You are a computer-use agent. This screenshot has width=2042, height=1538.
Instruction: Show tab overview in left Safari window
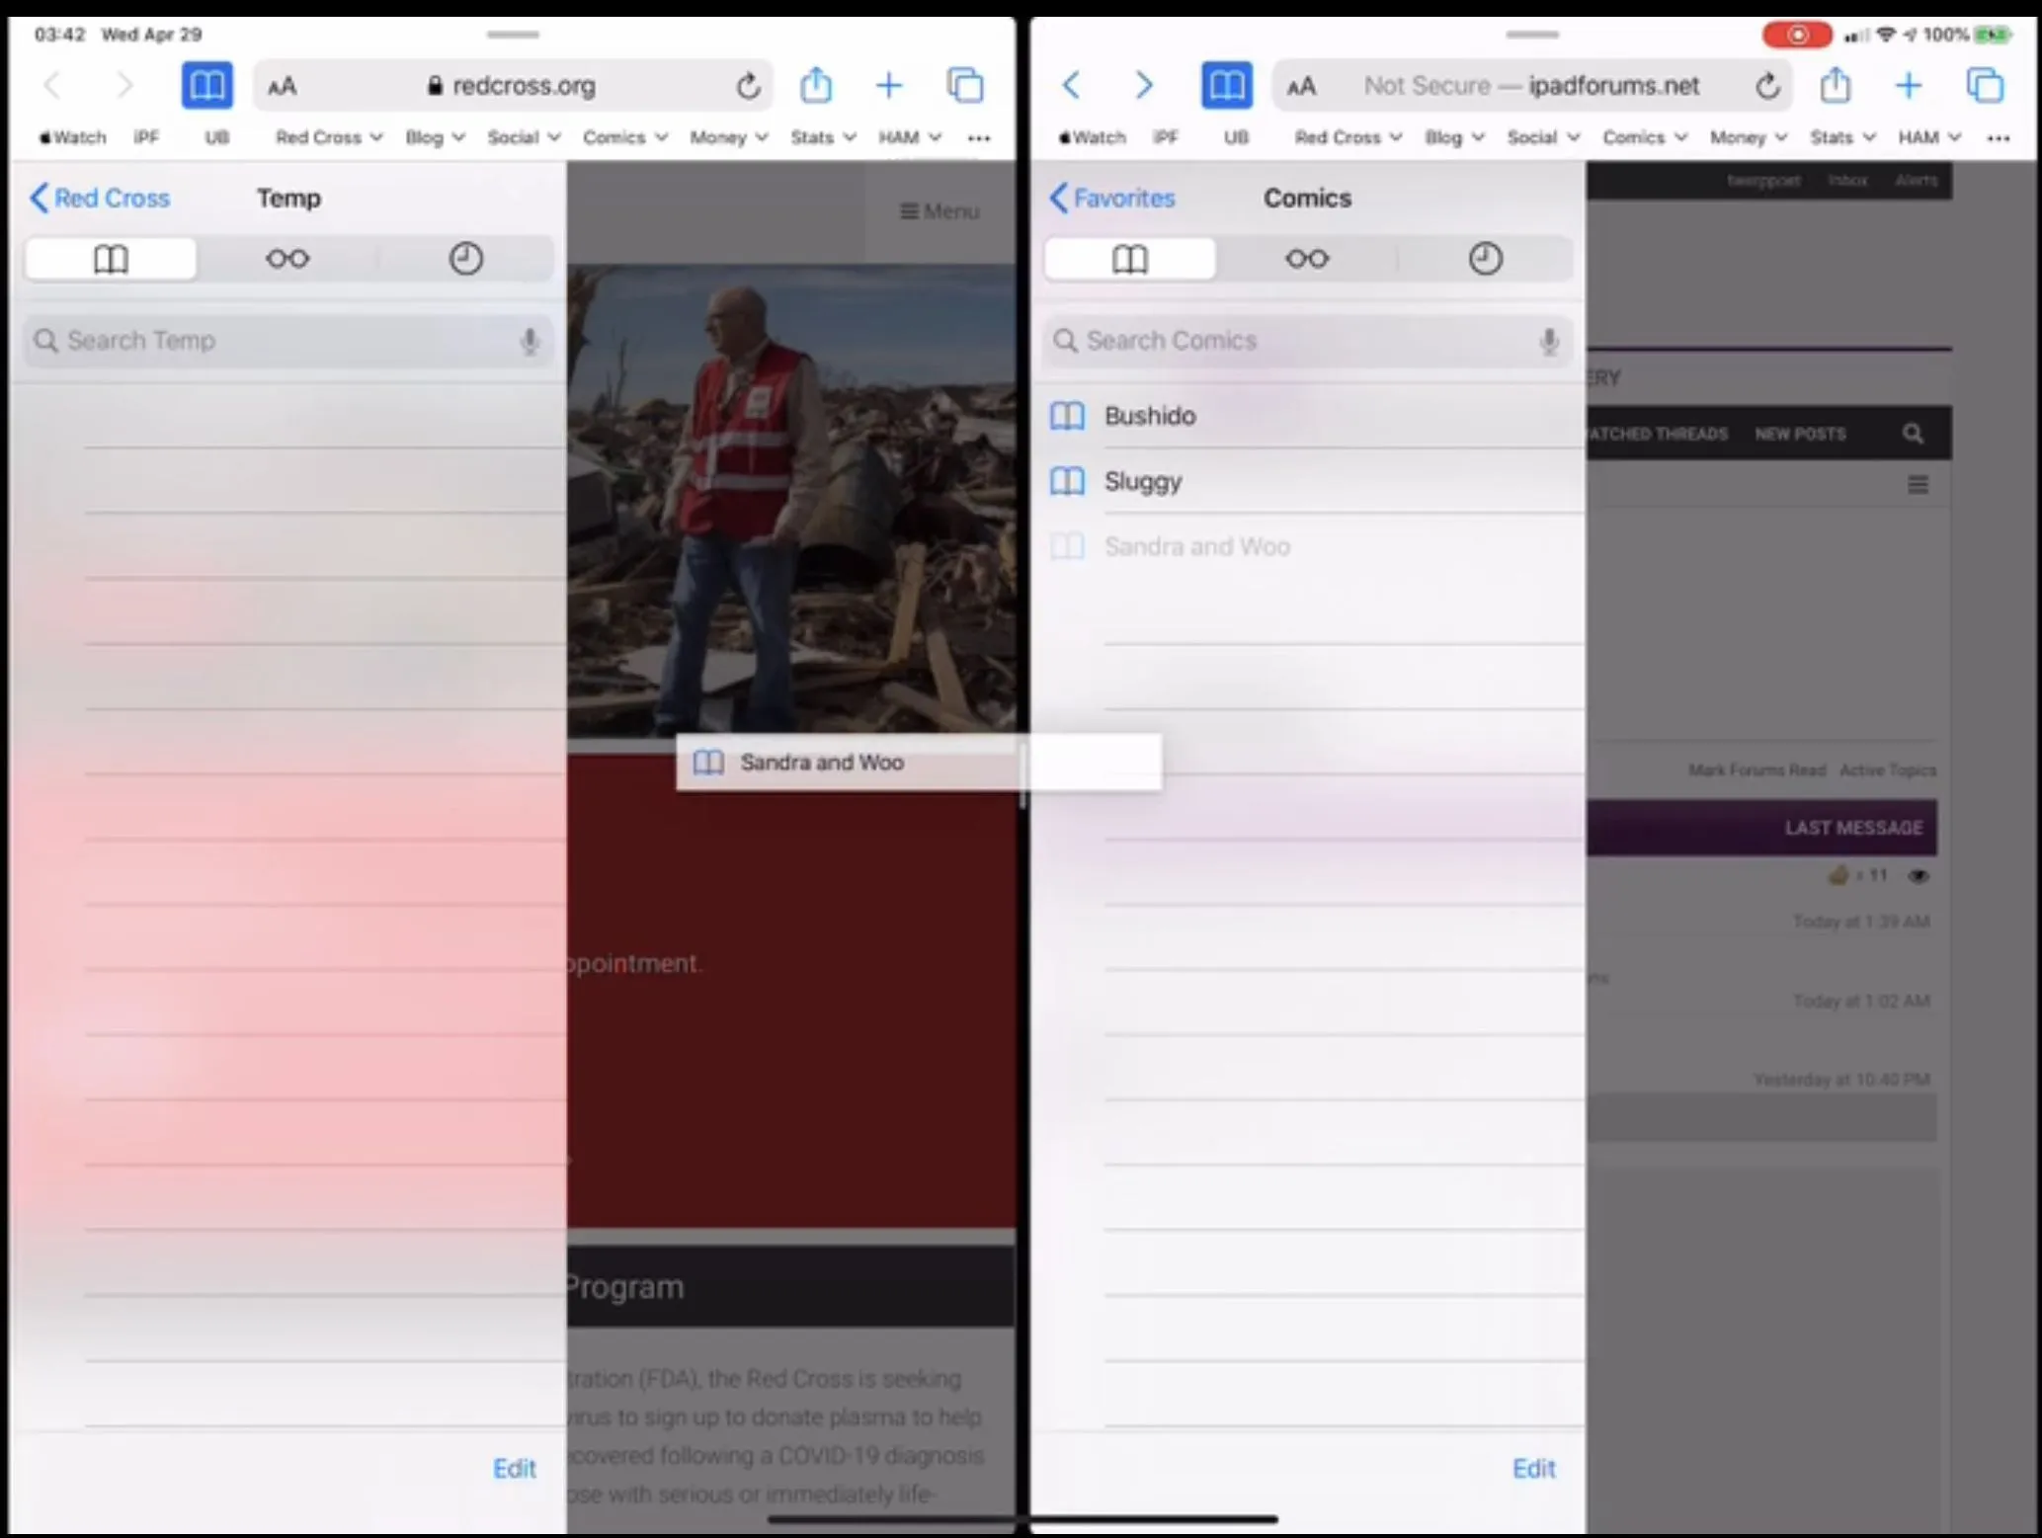tap(964, 86)
